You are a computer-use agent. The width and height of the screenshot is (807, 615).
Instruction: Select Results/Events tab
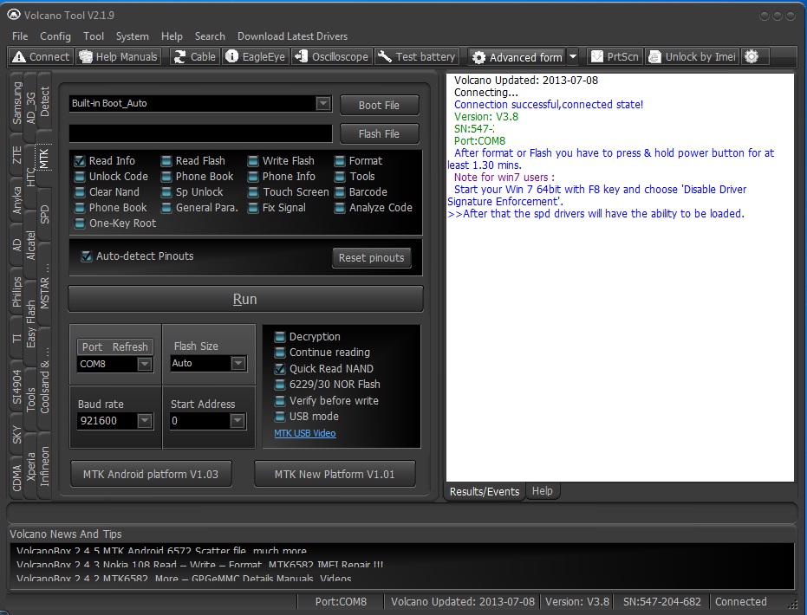pyautogui.click(x=485, y=492)
